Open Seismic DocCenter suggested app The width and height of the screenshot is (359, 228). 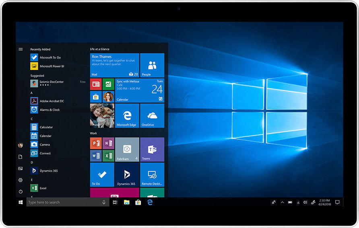click(x=58, y=83)
